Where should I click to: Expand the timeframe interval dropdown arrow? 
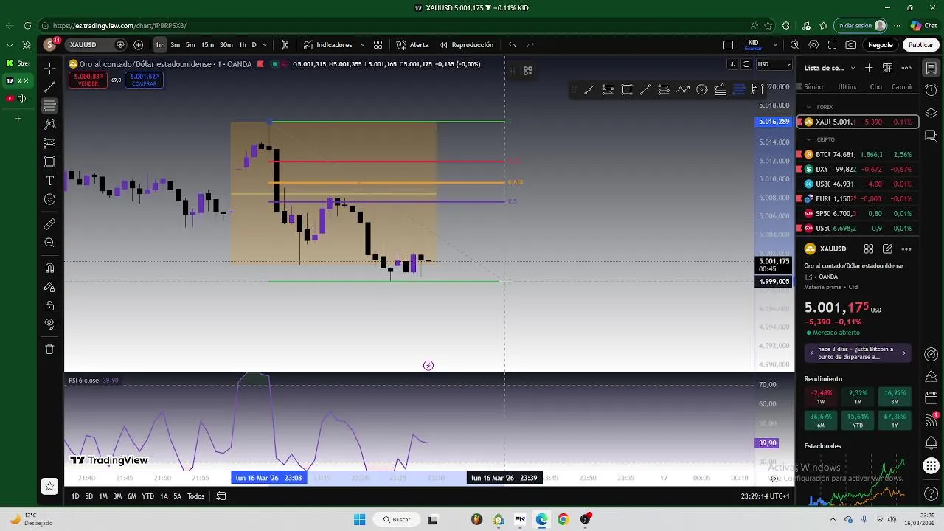tap(265, 45)
